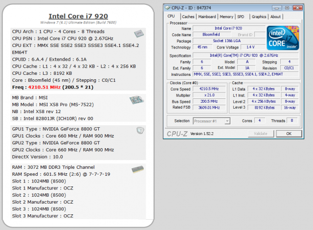Click the text 'GPU2 Type : NVIDIA GeForce 8800 GT'

tap(56, 143)
